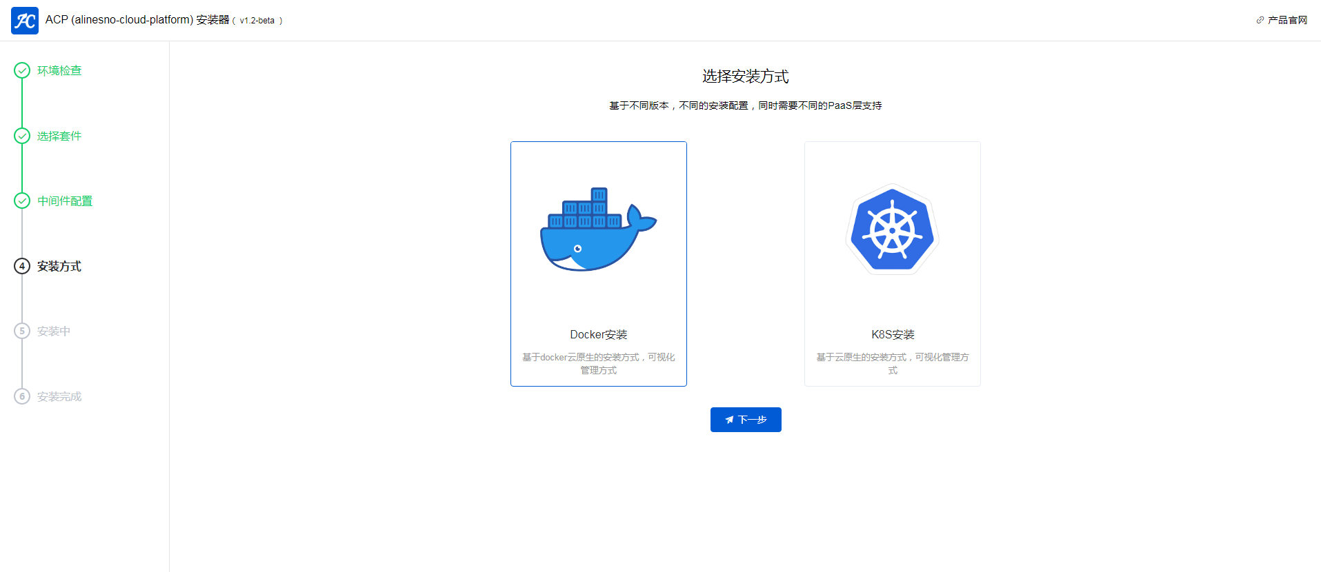Select the Docker安装 option title
This screenshot has width=1321, height=572.
point(598,334)
